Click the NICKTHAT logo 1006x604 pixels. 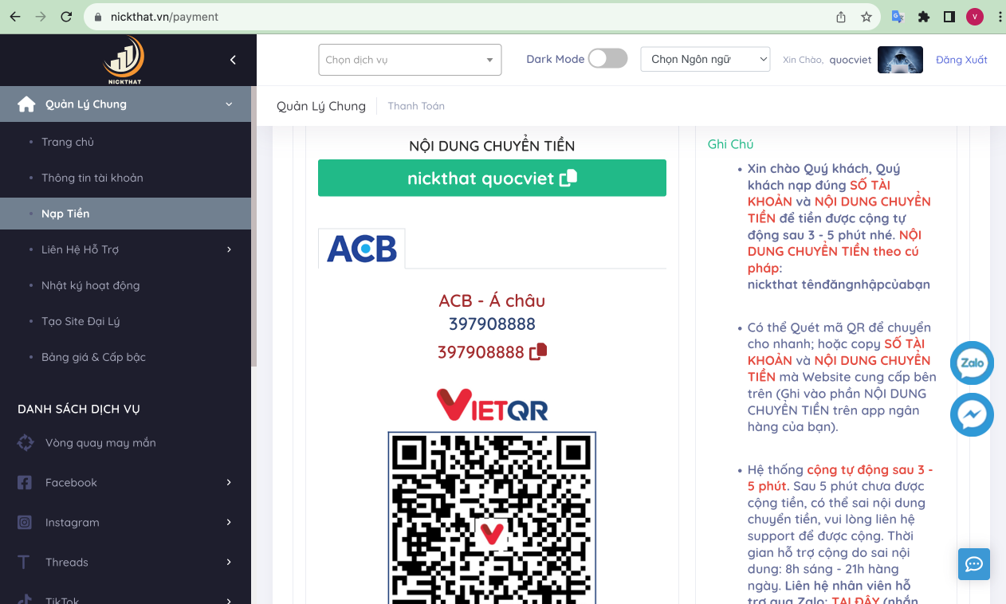click(x=124, y=60)
